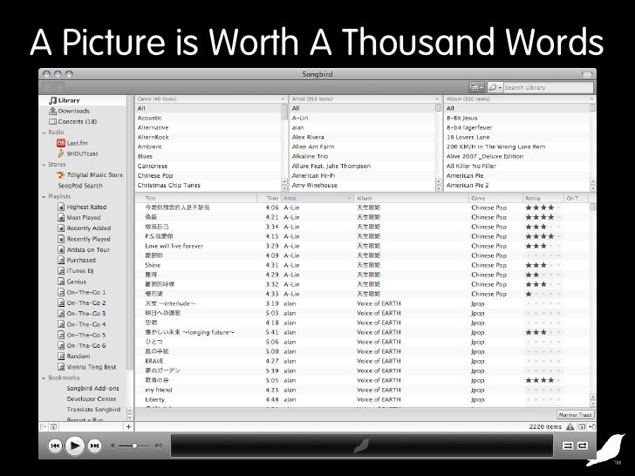Open the search engine dropdown
Screen dimensions: 635x476
pyautogui.click(x=495, y=87)
